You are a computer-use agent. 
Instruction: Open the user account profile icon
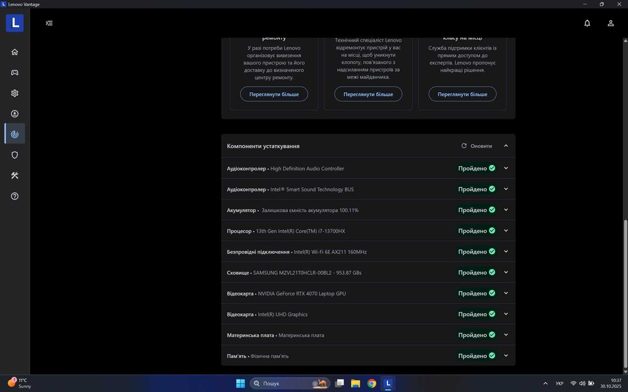click(610, 23)
